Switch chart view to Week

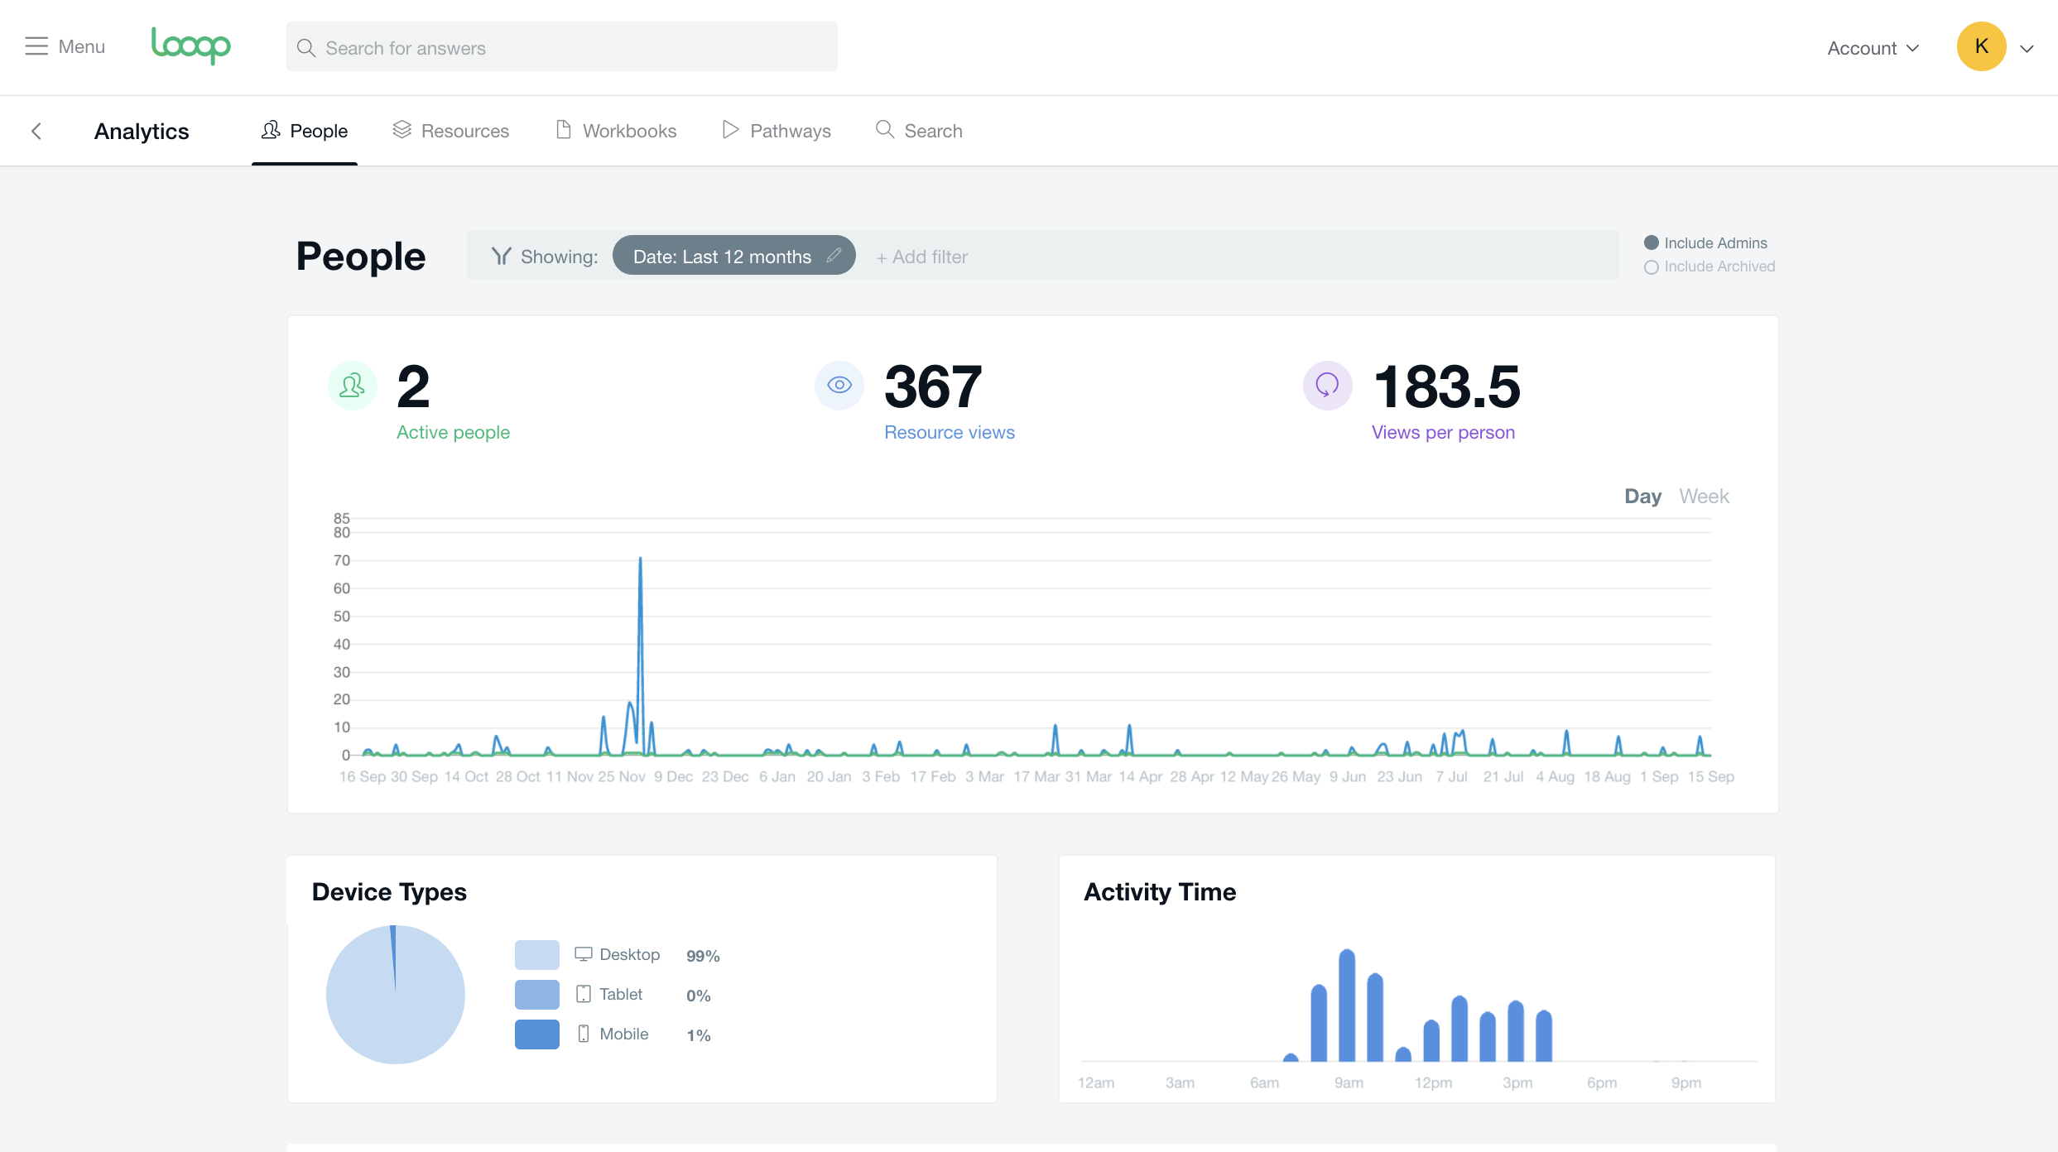tap(1704, 496)
